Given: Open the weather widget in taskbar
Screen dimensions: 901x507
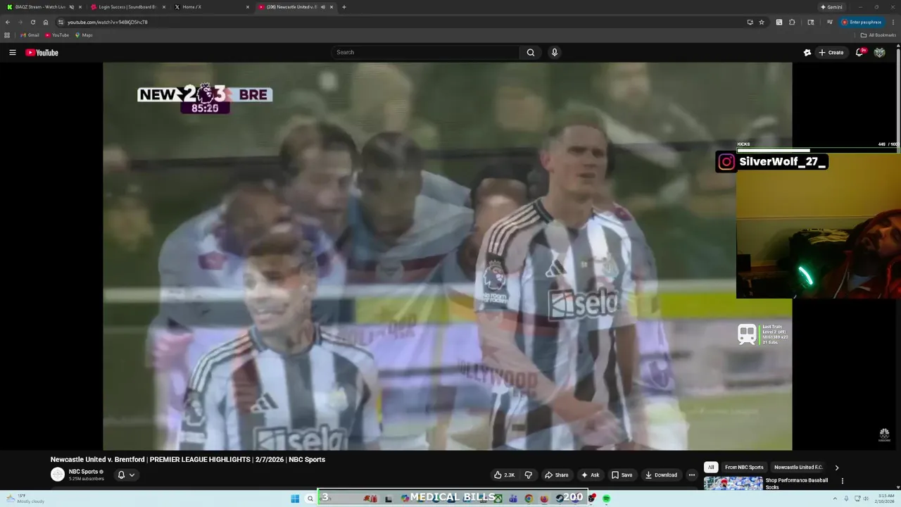Looking at the screenshot, I should click(25, 499).
